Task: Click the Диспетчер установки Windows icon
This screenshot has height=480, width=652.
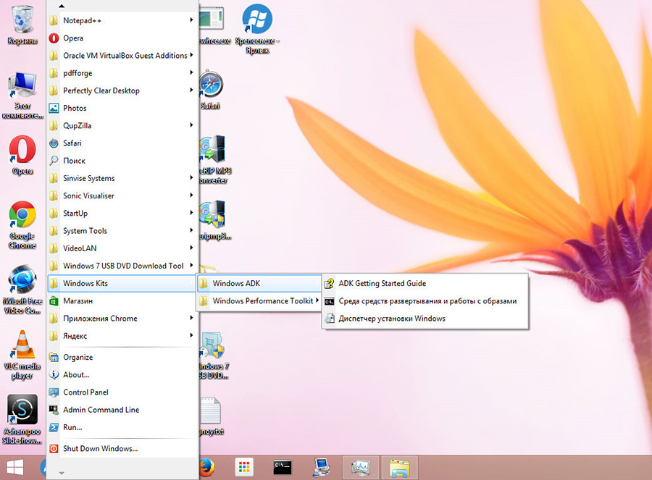Action: tap(330, 319)
